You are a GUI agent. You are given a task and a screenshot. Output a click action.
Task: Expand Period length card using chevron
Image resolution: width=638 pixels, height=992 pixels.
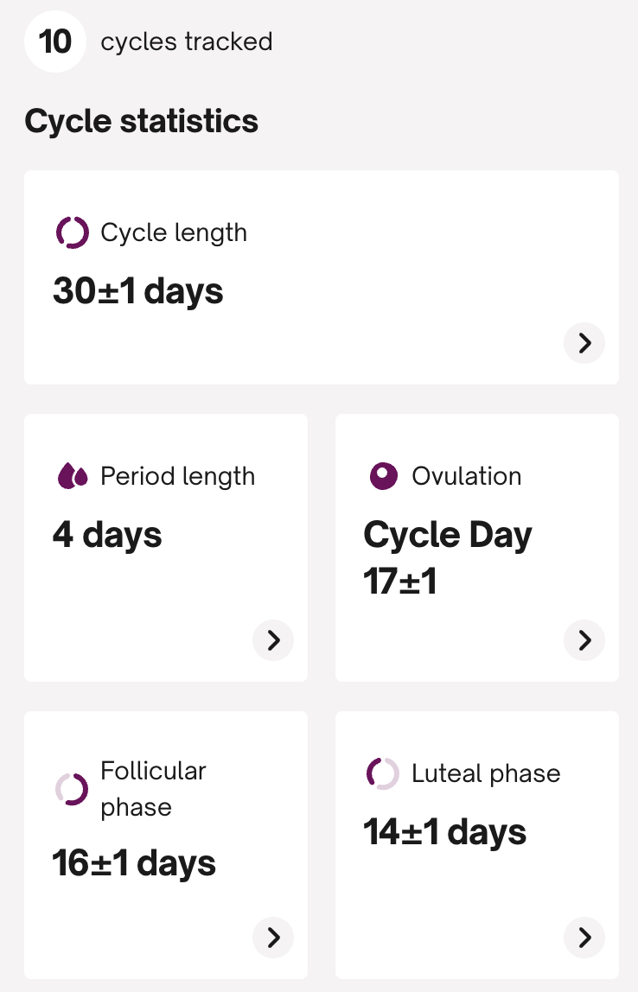coord(273,640)
